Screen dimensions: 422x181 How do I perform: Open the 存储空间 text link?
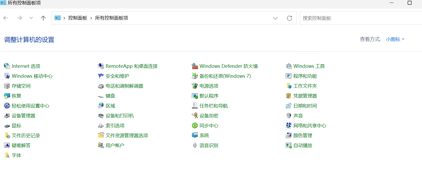[x=21, y=86]
